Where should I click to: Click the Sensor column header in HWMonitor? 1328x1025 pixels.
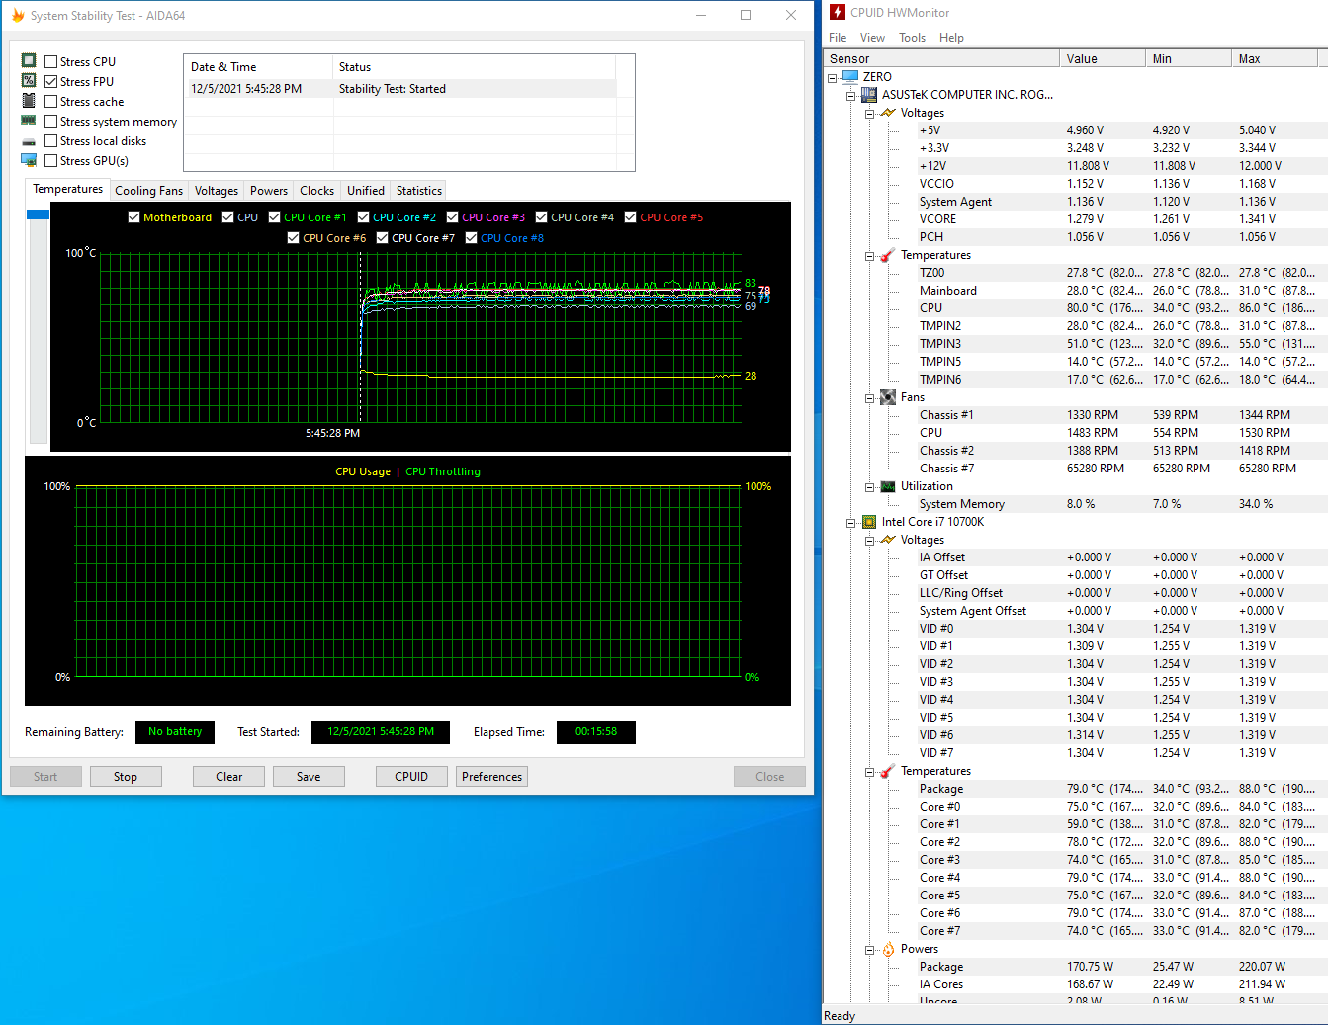942,58
